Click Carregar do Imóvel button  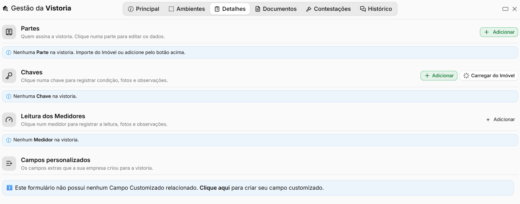[489, 76]
